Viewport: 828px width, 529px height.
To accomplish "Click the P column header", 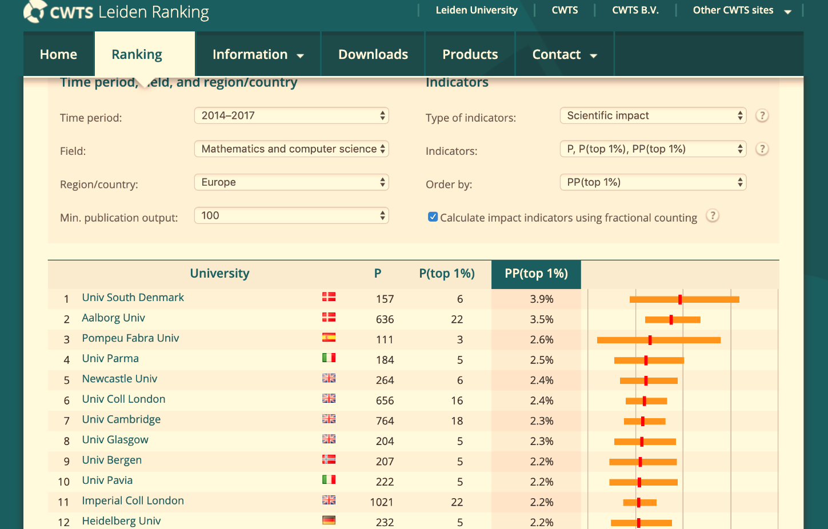I will point(378,274).
